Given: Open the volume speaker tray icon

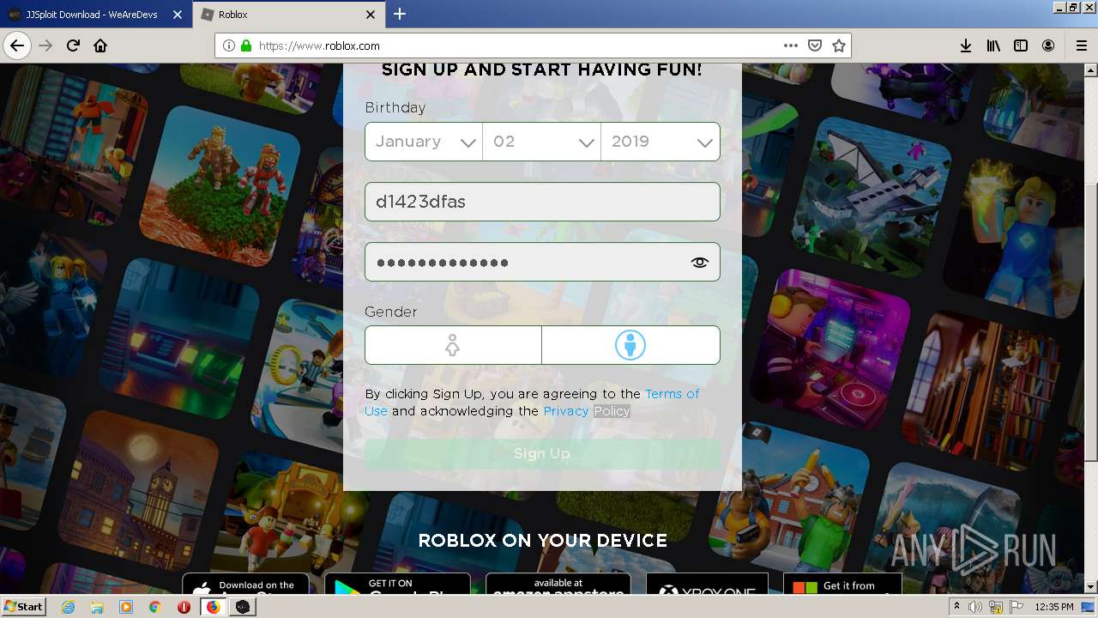Looking at the screenshot, I should [976, 607].
